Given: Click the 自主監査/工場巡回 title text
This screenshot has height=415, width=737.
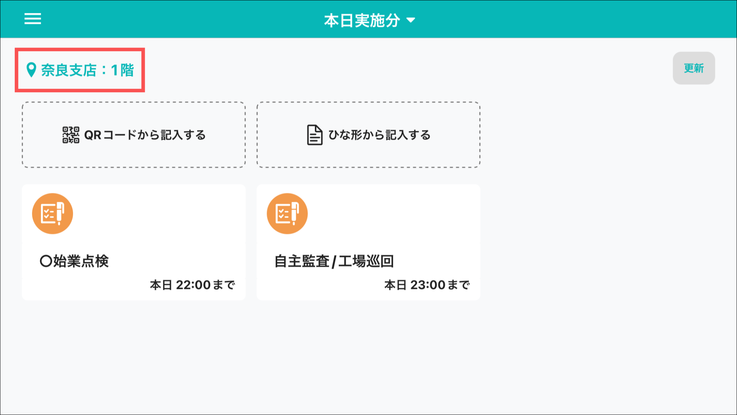Looking at the screenshot, I should coord(334,261).
